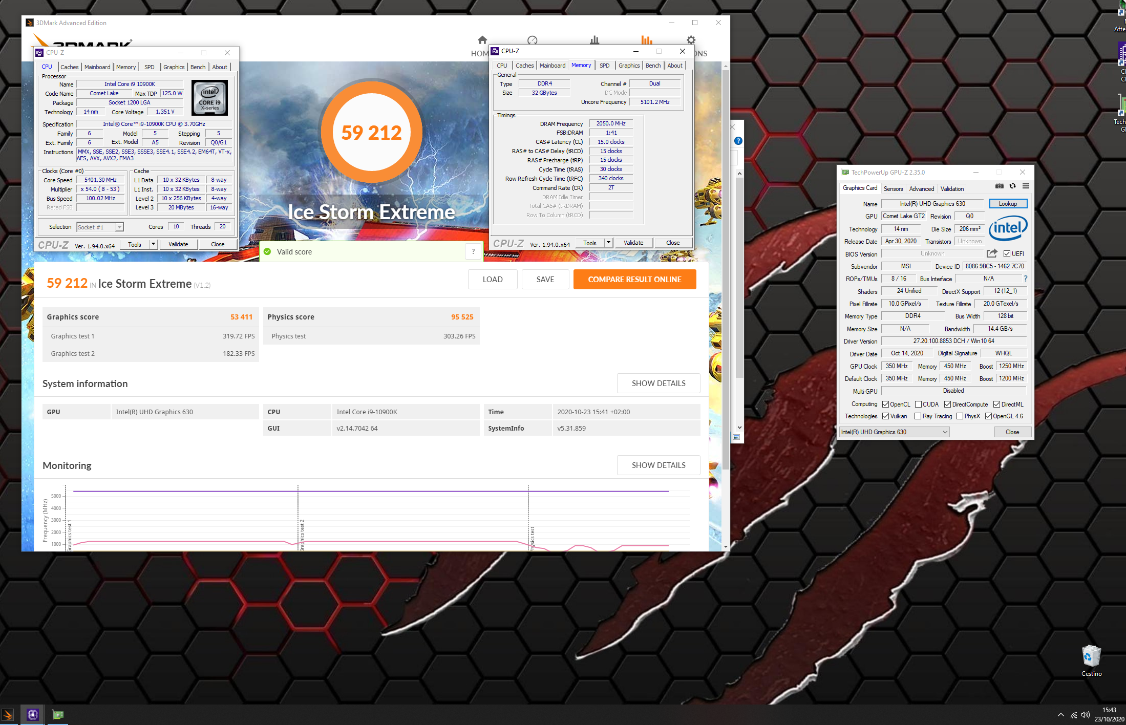Click the Intel Core i9 logo in CPU-Z
Screen dimensions: 1126x725
point(210,98)
